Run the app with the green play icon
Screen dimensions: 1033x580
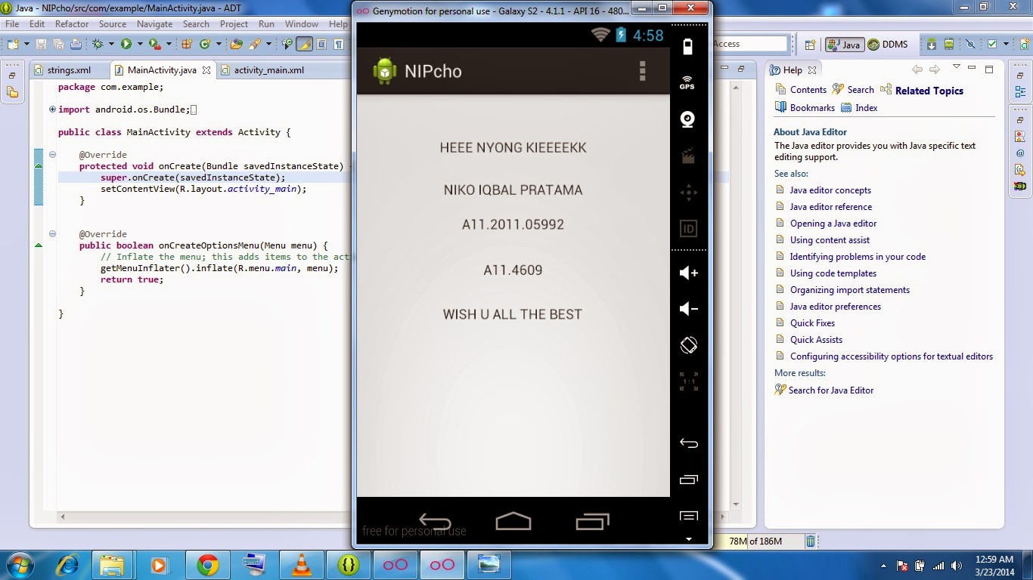[126, 44]
